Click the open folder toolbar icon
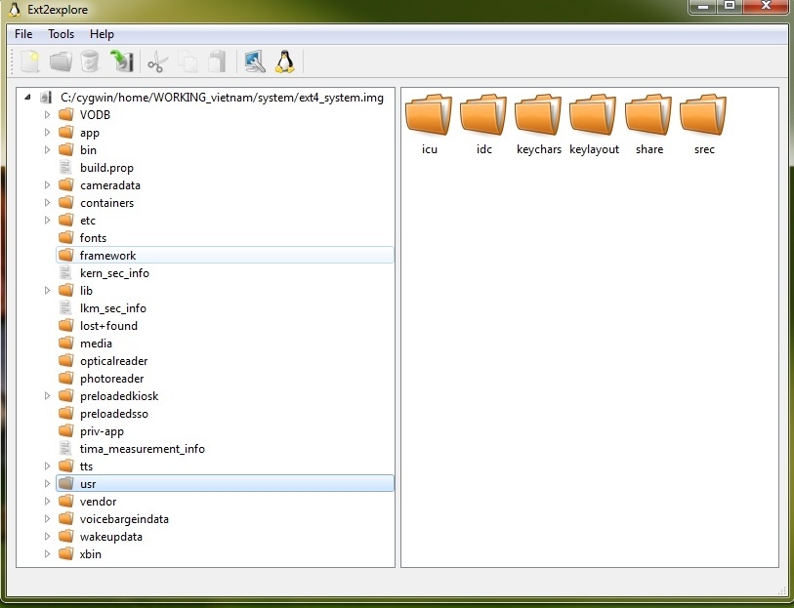The image size is (794, 608). coord(61,61)
